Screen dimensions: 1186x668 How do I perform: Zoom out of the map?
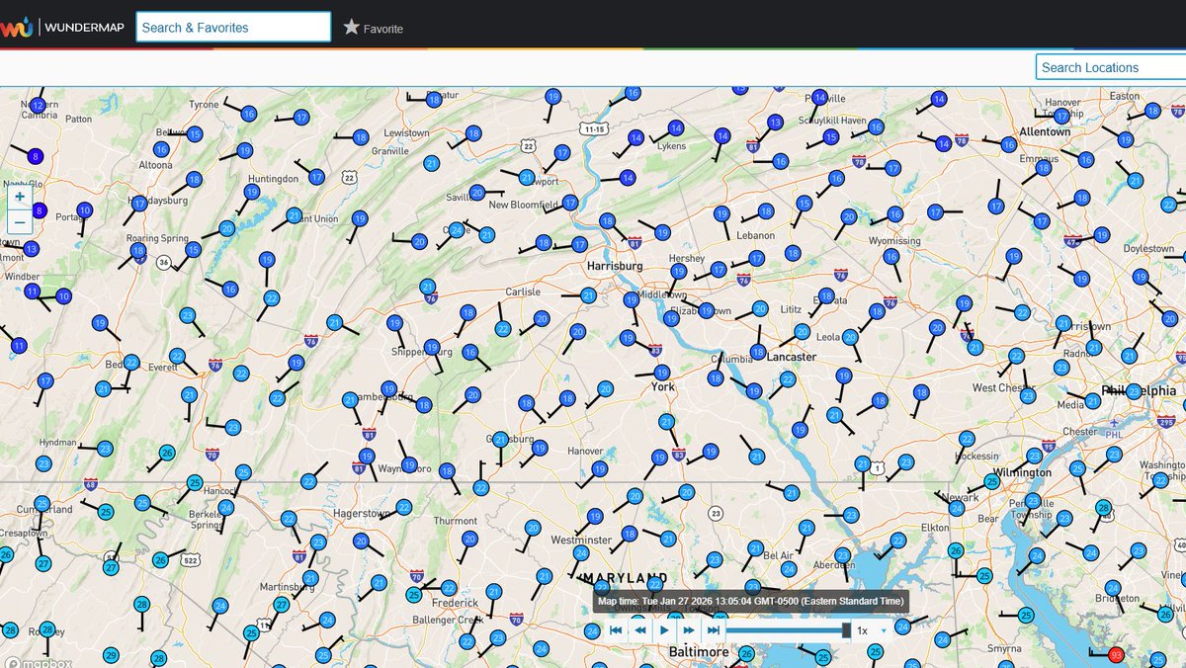[x=20, y=221]
